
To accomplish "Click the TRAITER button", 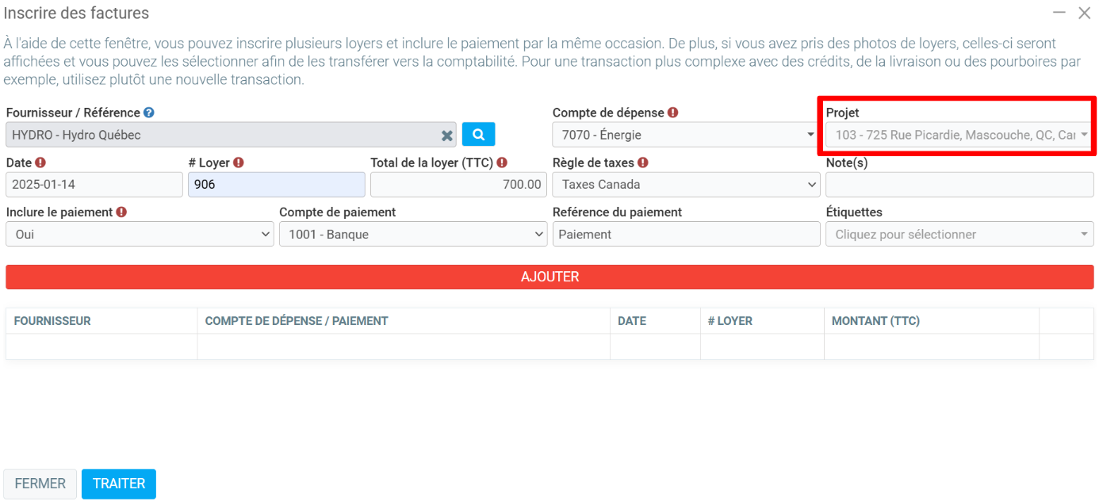I will [x=119, y=484].
